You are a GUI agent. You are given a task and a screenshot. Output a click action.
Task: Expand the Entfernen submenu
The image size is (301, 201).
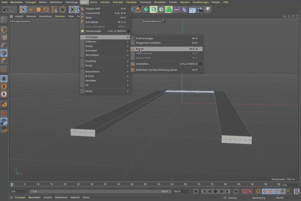pos(105,42)
